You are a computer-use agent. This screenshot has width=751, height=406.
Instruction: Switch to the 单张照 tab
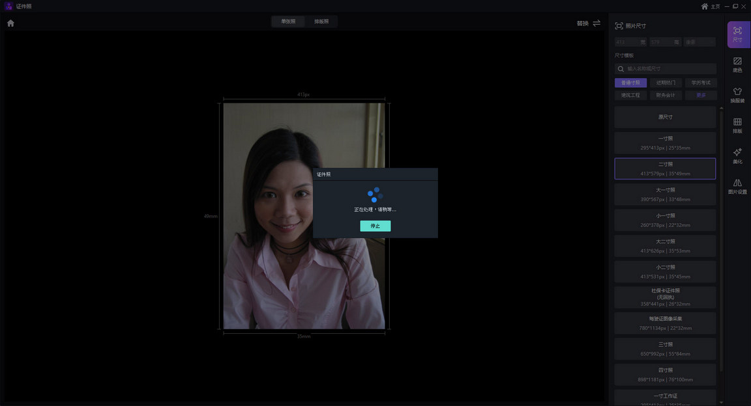point(288,21)
